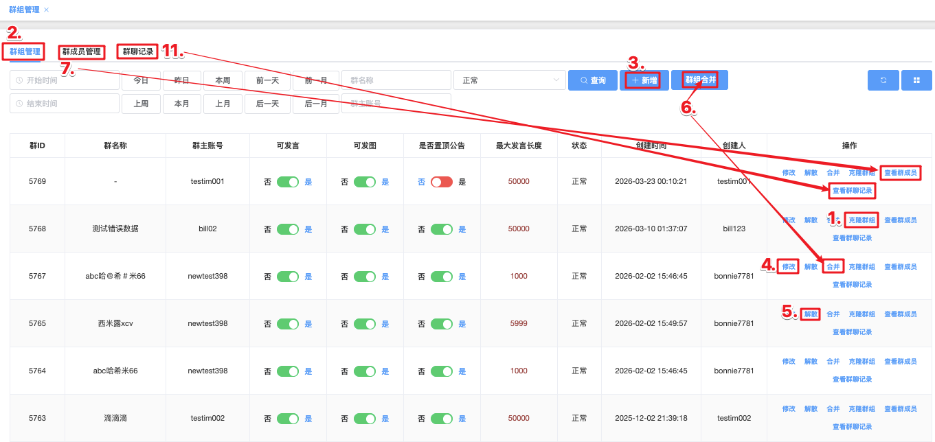Click 解散 for group 5765
Image resolution: width=935 pixels, height=442 pixels.
point(811,314)
